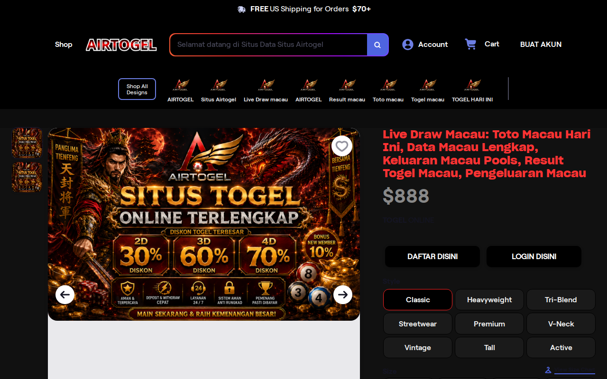Open the Shop menu in the header
The image size is (607, 379).
pos(64,45)
